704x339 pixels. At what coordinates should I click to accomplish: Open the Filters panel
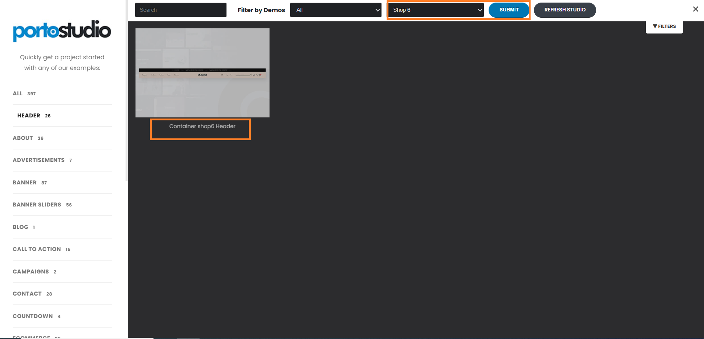click(664, 27)
